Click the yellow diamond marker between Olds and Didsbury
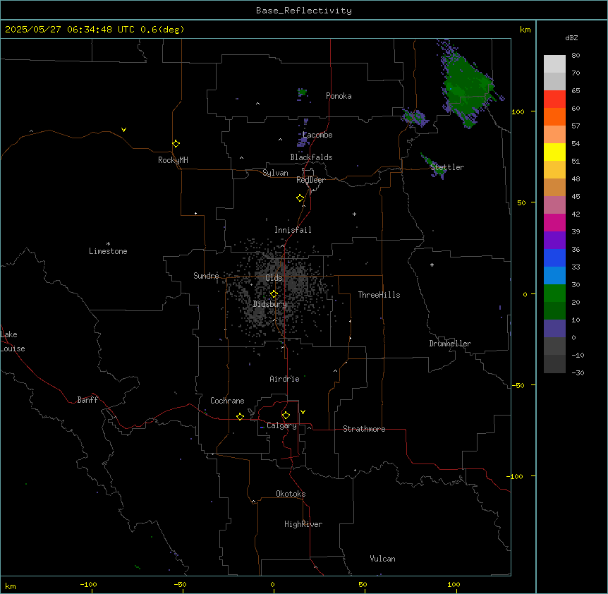The image size is (608, 594). [274, 294]
